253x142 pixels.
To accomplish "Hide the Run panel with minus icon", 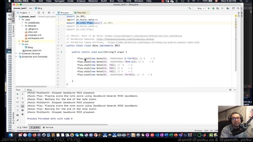I will 235,90.
